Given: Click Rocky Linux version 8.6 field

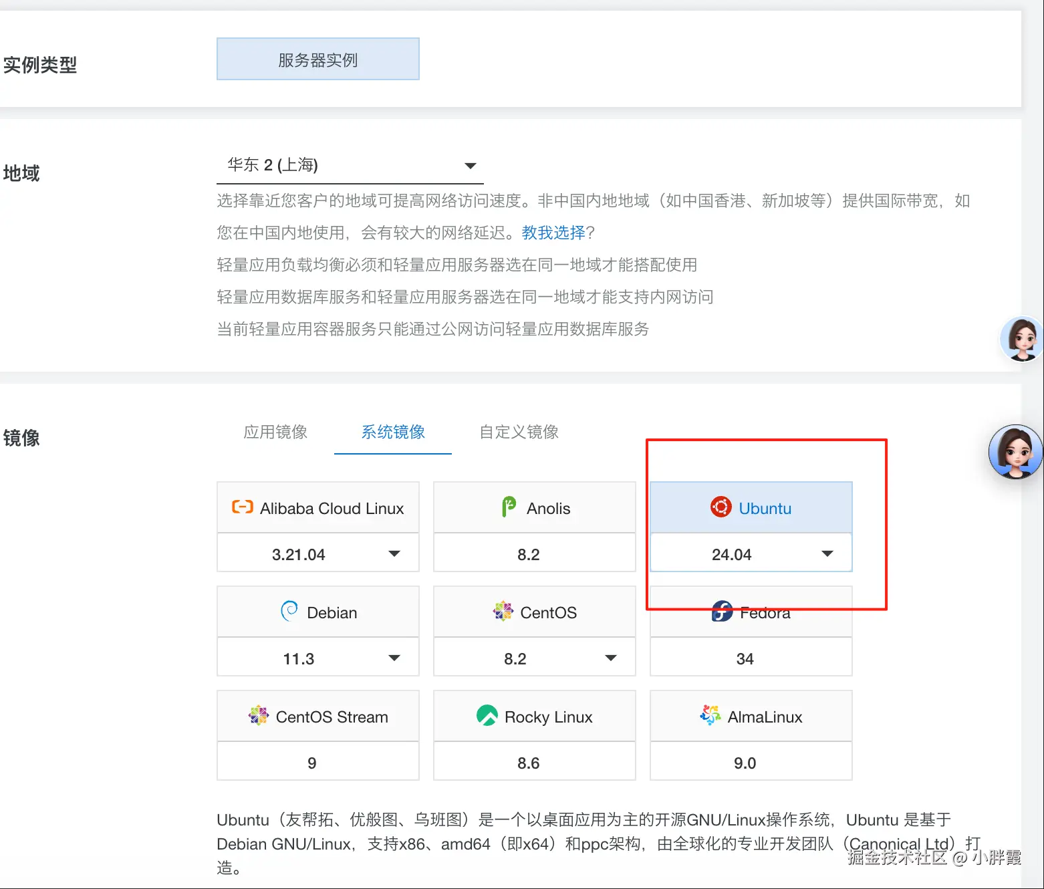Looking at the screenshot, I should (535, 763).
